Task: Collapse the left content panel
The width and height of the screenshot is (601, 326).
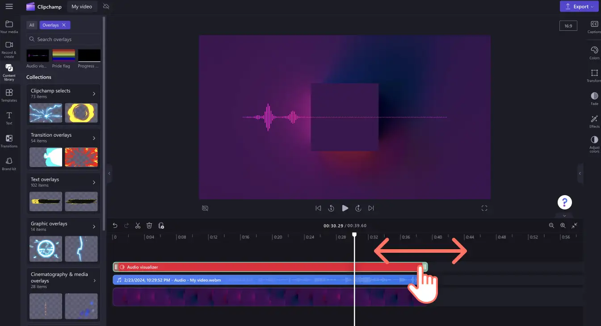Action: [x=109, y=173]
